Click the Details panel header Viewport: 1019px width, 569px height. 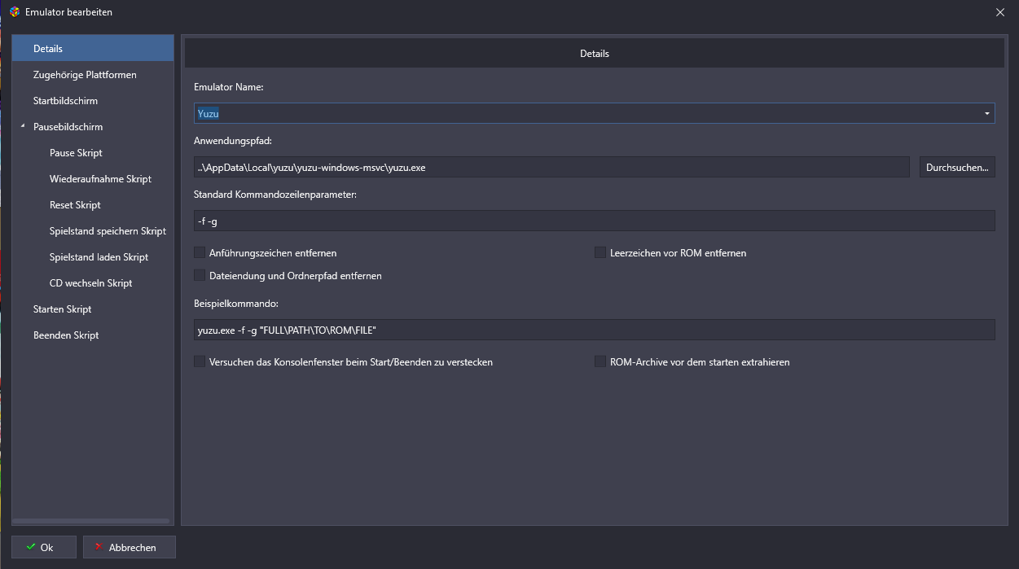point(595,54)
